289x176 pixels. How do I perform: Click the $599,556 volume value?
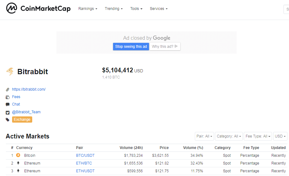135,171
